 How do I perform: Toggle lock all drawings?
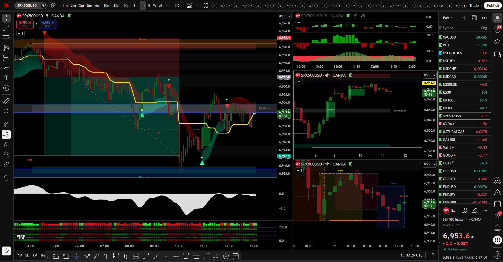[x=6, y=145]
